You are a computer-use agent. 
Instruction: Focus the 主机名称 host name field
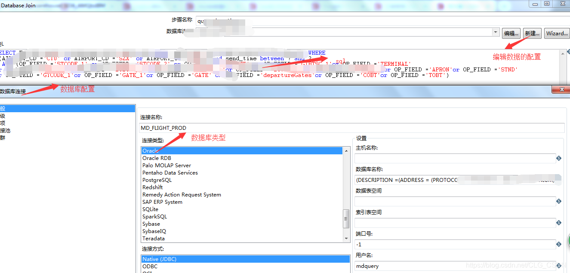(x=455, y=159)
